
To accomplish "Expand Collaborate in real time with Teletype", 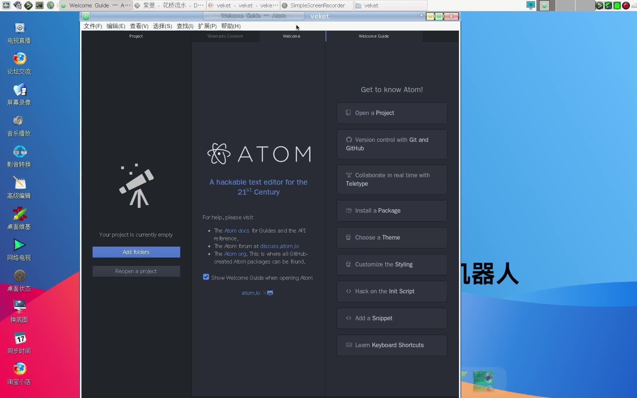I will click(x=392, y=179).
